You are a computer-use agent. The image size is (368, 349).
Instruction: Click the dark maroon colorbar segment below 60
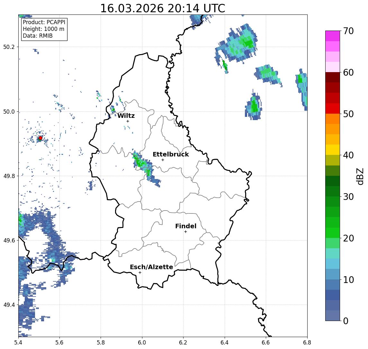[333, 77]
